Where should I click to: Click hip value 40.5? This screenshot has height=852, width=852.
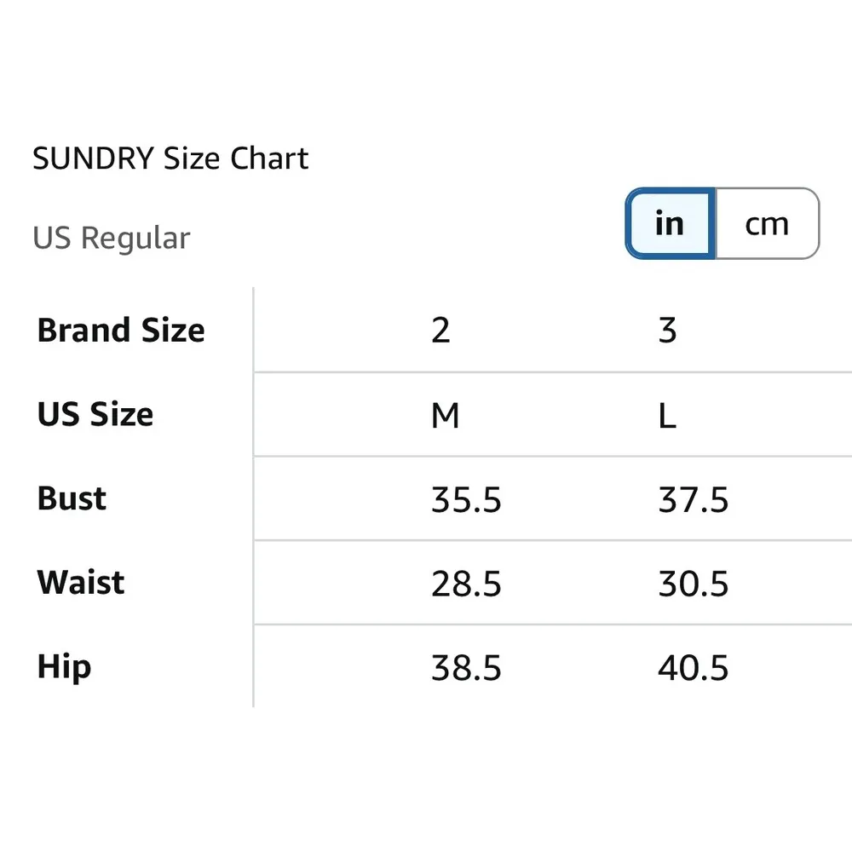point(694,669)
